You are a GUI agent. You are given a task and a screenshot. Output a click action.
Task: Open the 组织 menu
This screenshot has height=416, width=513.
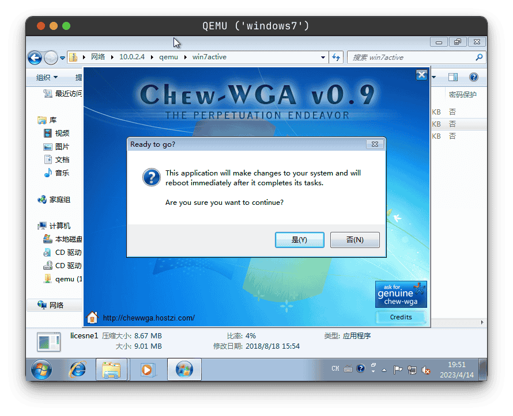tap(47, 77)
